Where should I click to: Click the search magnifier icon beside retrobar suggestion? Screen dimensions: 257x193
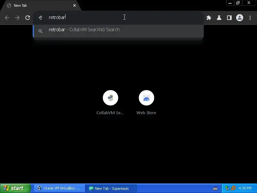tap(40, 31)
